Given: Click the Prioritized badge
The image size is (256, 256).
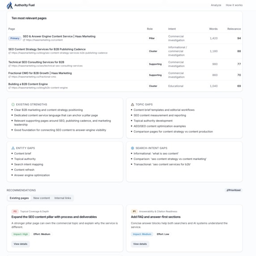Looking at the screenshot, I should (x=234, y=190).
